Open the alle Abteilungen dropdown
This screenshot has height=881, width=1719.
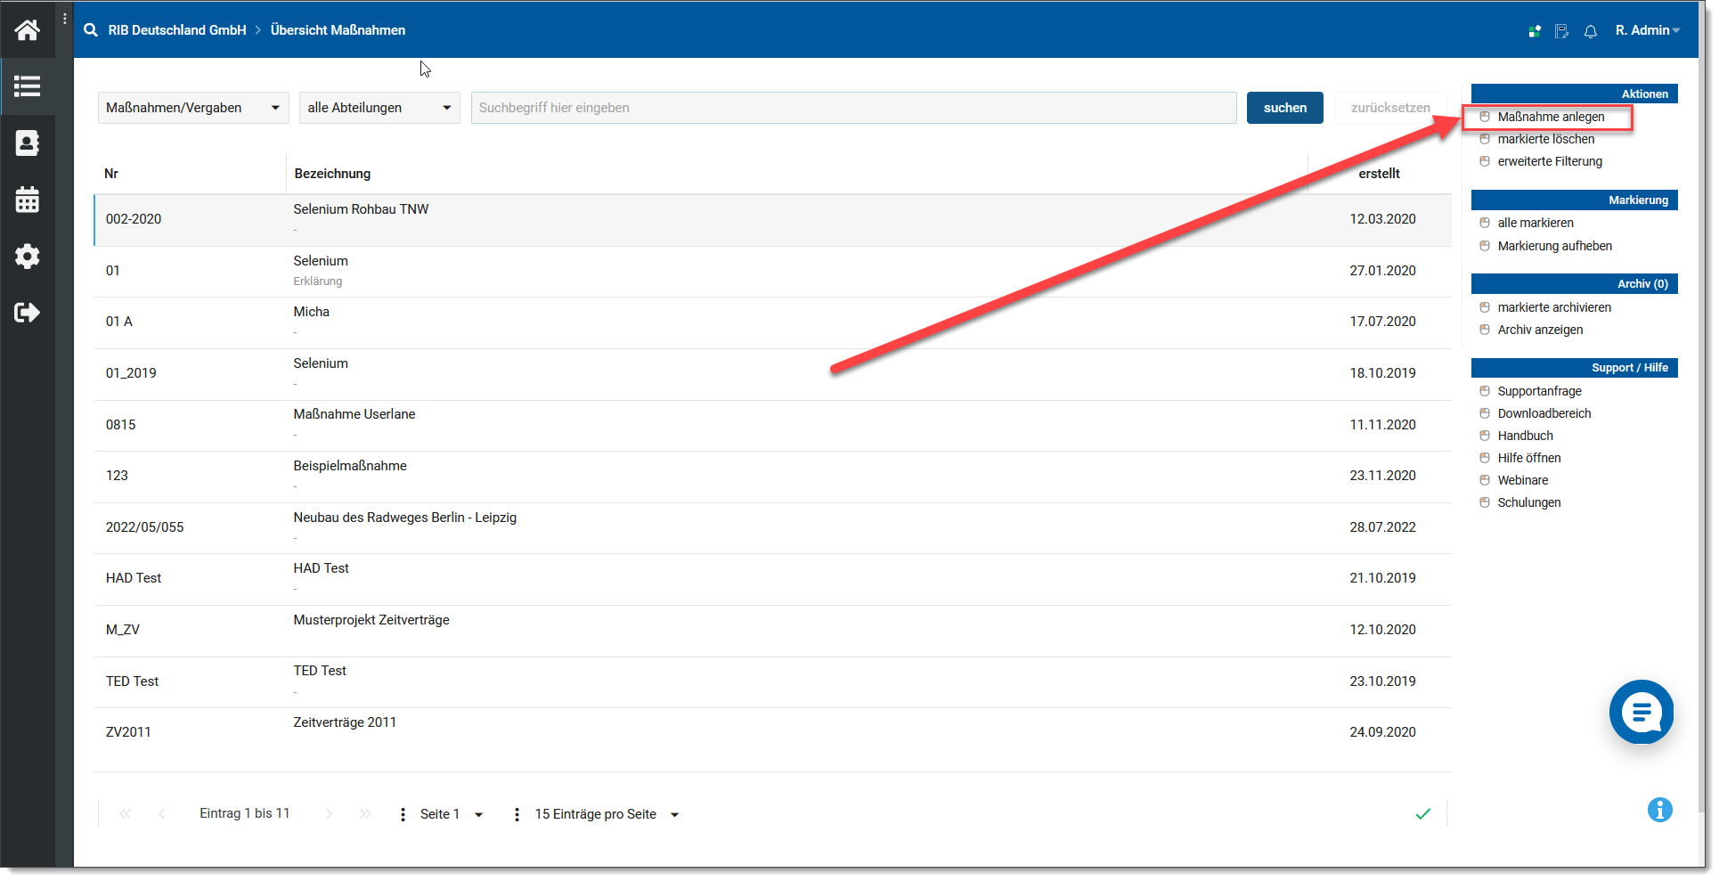click(x=379, y=108)
